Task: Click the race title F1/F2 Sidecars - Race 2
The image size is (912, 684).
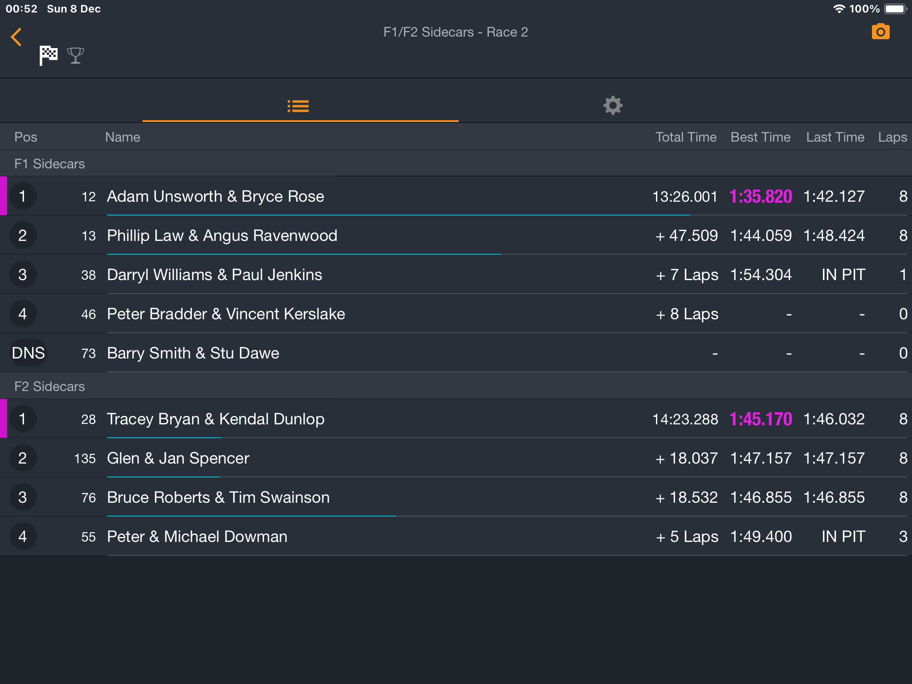Action: pos(456,32)
